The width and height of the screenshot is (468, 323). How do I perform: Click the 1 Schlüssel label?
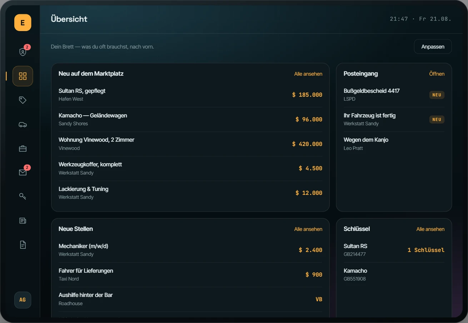pos(426,250)
